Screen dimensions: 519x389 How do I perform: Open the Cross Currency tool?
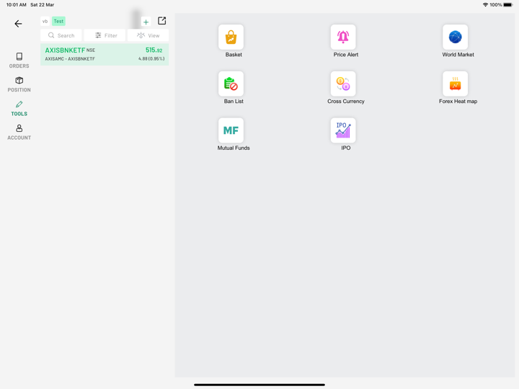pos(343,84)
